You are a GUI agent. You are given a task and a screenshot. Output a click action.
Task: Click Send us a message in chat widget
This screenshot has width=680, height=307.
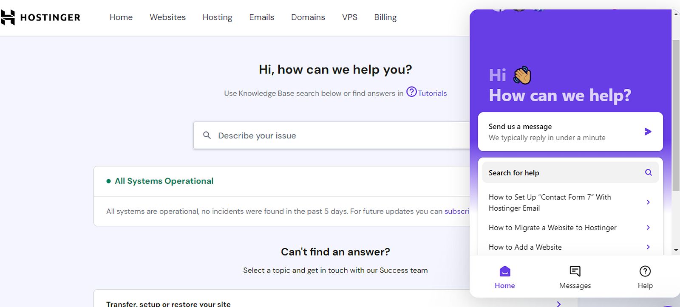pyautogui.click(x=570, y=132)
